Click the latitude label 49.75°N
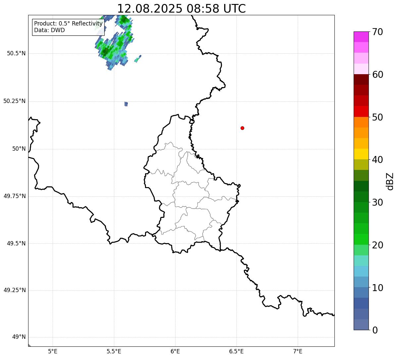 pos(14,196)
